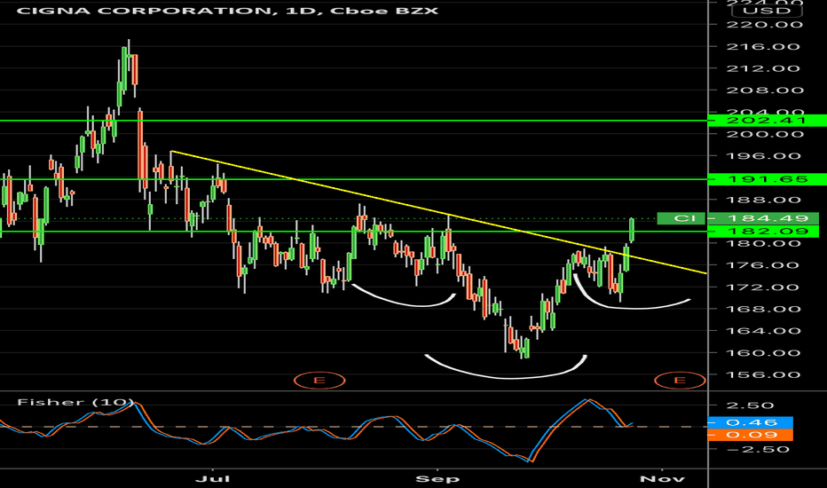Click the 202.41 price level label
827x488 pixels.
pos(768,121)
